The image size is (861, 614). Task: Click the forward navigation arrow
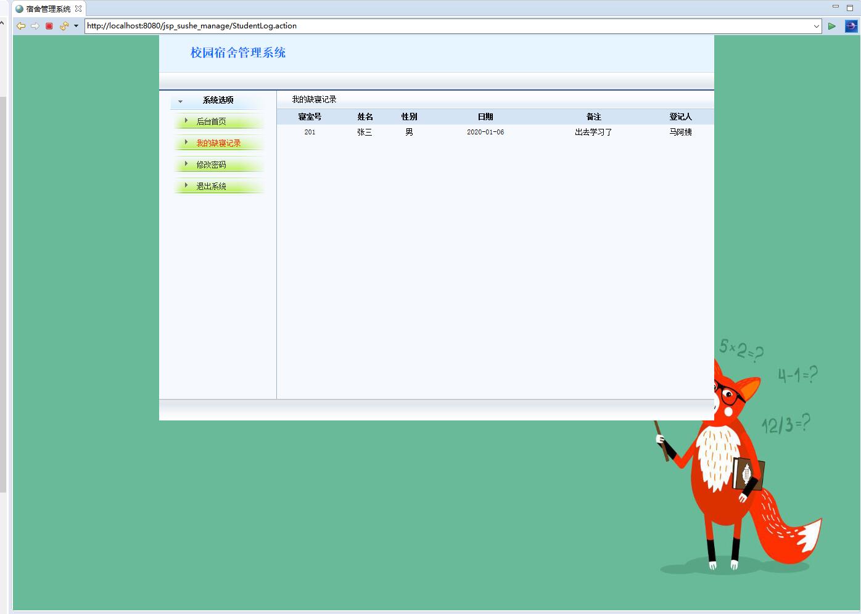35,26
